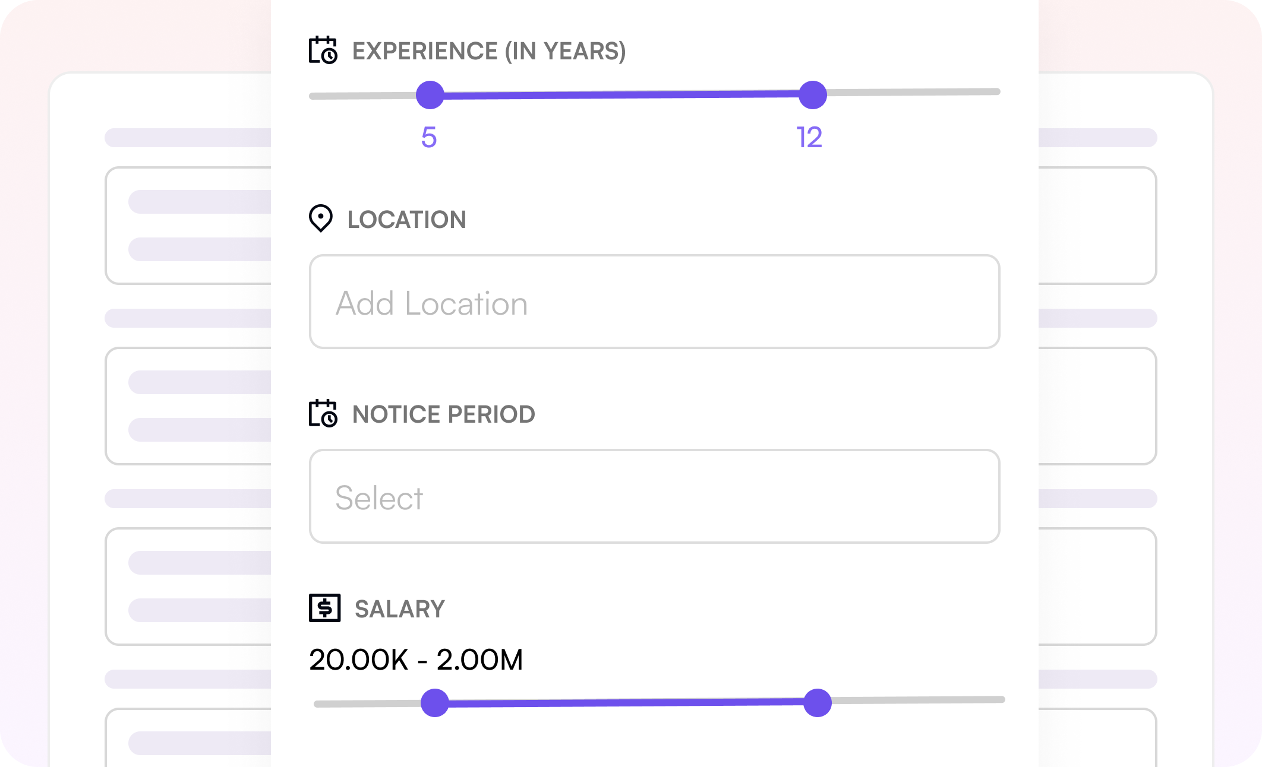Click Experience slider gray track before 5

[x=362, y=96]
